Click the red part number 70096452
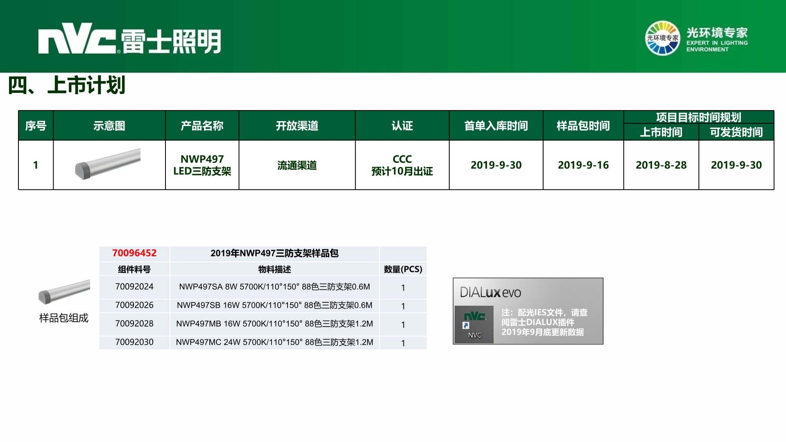The image size is (786, 442). pyautogui.click(x=134, y=253)
